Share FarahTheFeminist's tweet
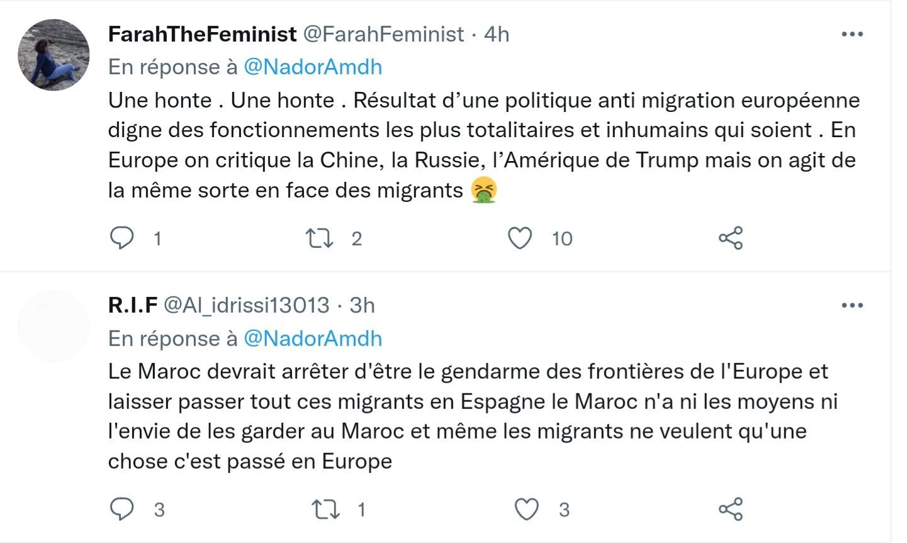This screenshot has width=907, height=543. 731,238
